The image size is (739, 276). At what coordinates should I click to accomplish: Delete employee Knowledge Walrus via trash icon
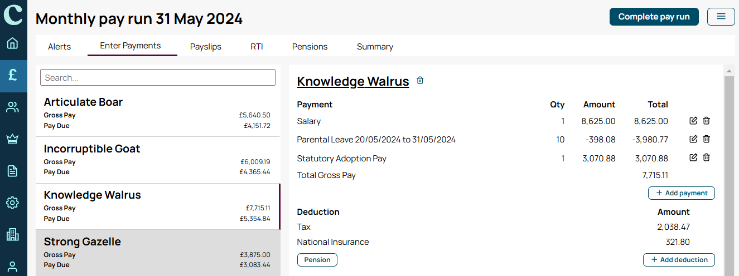[421, 81]
